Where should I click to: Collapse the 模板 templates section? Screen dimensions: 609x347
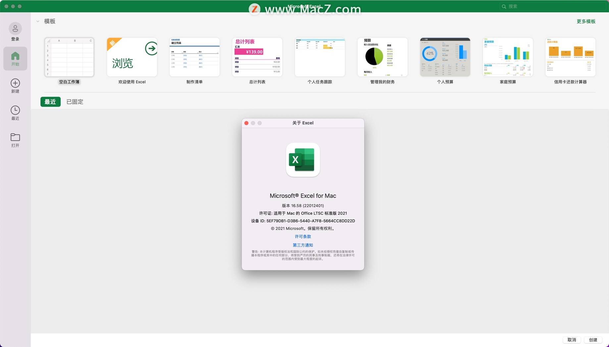click(38, 21)
